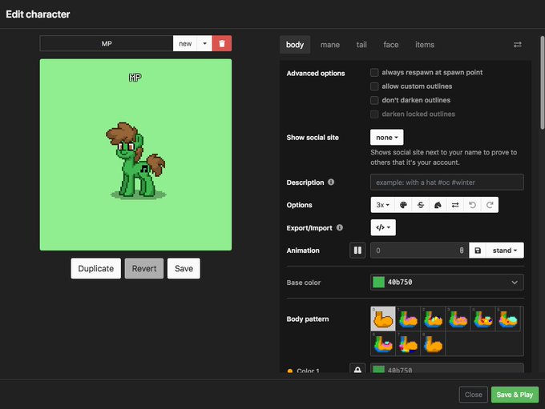The height and width of the screenshot is (409, 545).
Task: Open the stand animation dropdown
Action: coord(505,251)
